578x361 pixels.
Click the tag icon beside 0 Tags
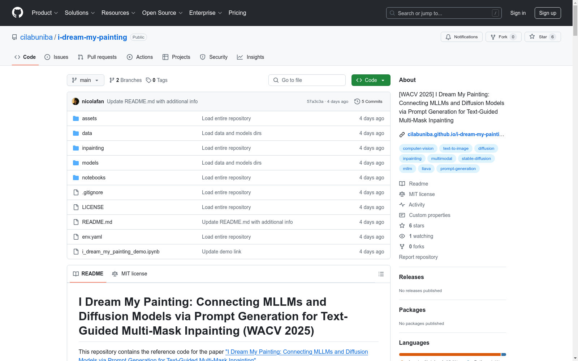148,80
